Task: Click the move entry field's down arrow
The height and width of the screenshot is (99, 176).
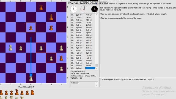Action: click(97, 86)
